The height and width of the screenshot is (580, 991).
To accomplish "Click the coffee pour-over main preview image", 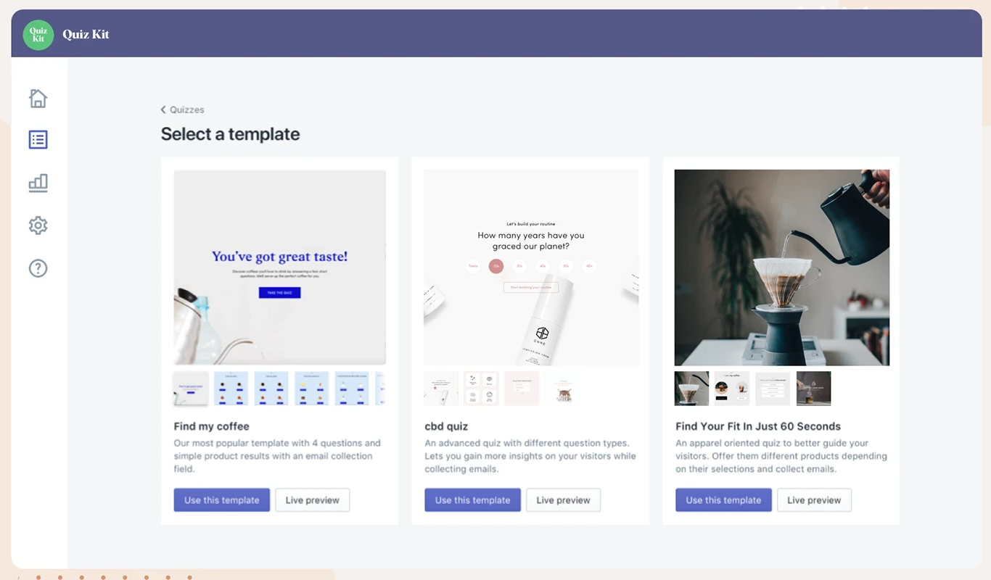I will pos(782,268).
